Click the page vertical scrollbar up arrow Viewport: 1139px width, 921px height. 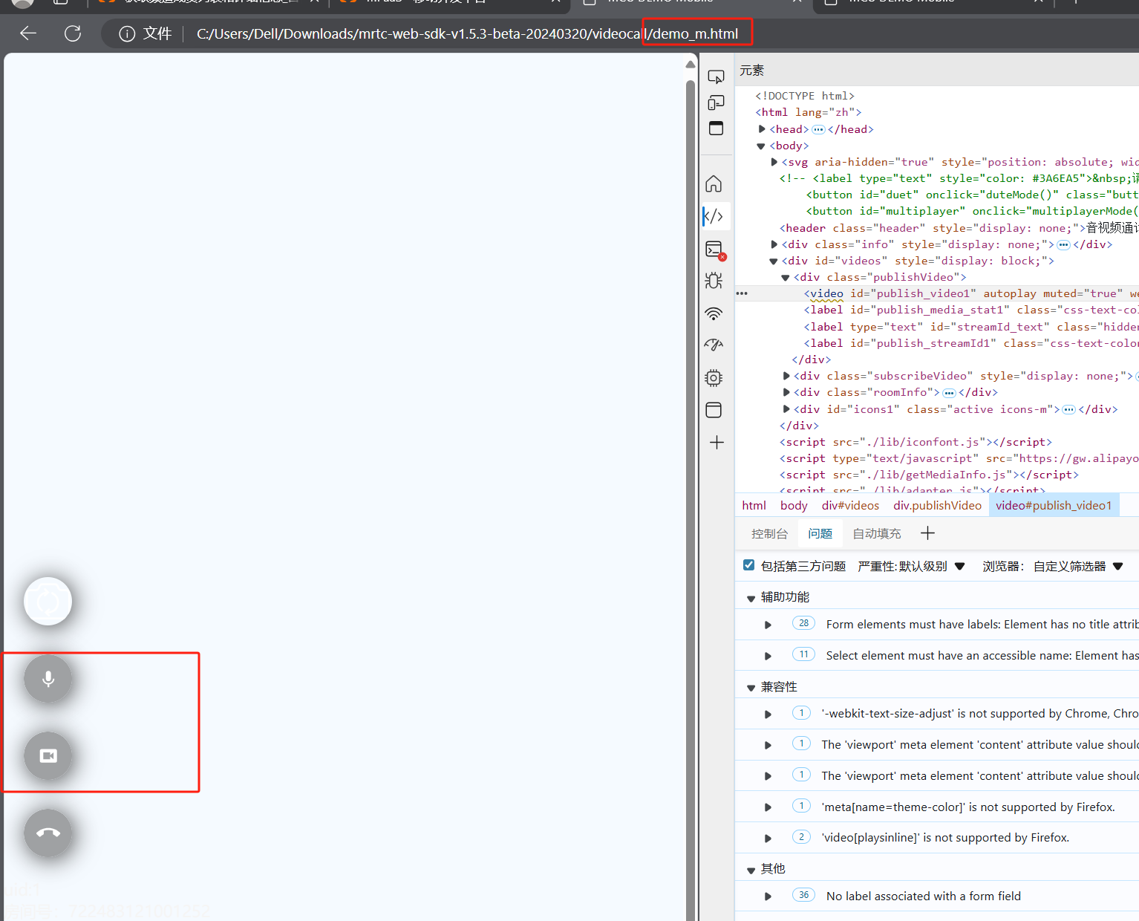tap(691, 65)
